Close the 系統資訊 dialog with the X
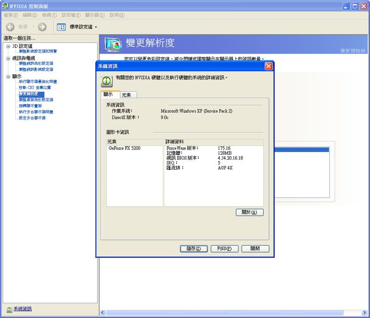370x318 pixels. tap(269, 66)
